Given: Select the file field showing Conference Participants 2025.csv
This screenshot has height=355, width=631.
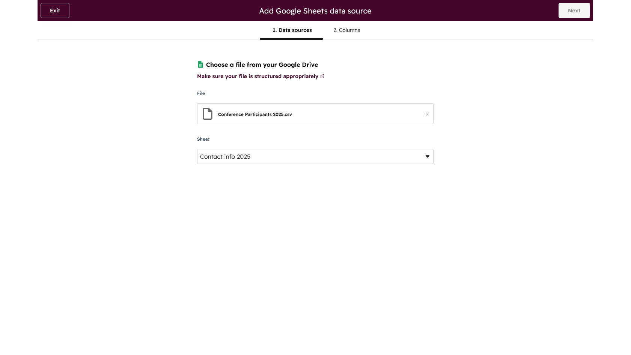Looking at the screenshot, I should click(x=315, y=114).
